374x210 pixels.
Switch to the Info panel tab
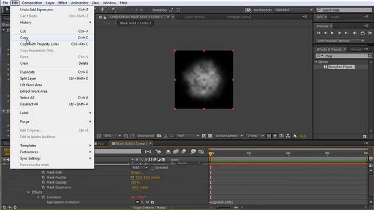(x=320, y=17)
